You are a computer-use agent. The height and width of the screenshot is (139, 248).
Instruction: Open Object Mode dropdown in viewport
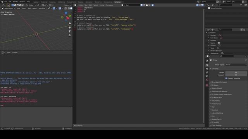click(x=8, y=8)
